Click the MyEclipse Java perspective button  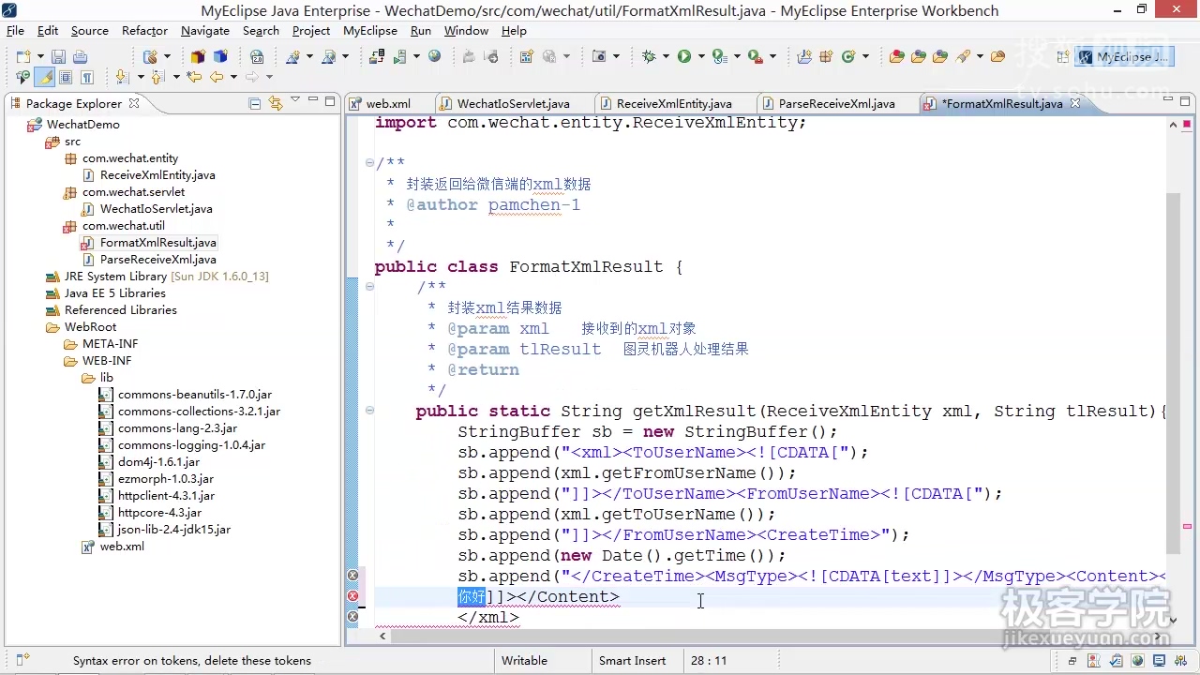[x=1125, y=56]
